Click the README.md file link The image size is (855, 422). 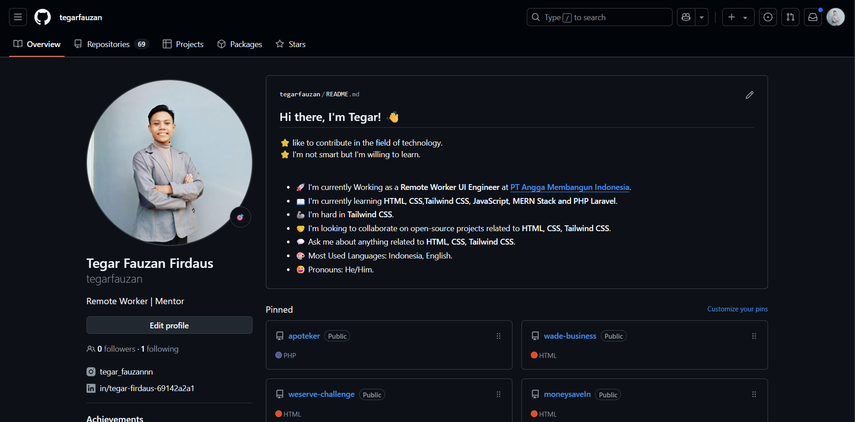343,95
